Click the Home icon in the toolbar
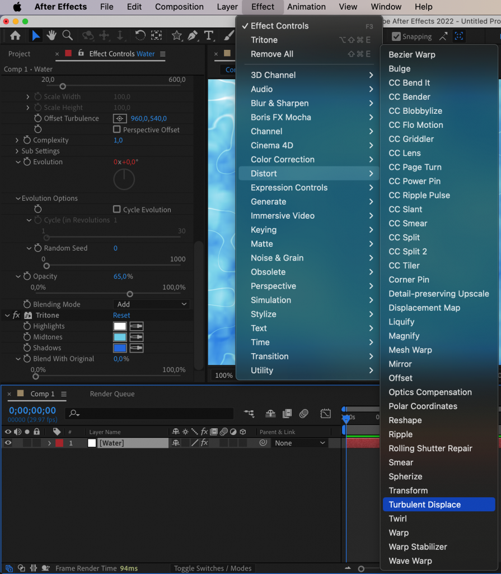The height and width of the screenshot is (574, 501). click(x=15, y=36)
